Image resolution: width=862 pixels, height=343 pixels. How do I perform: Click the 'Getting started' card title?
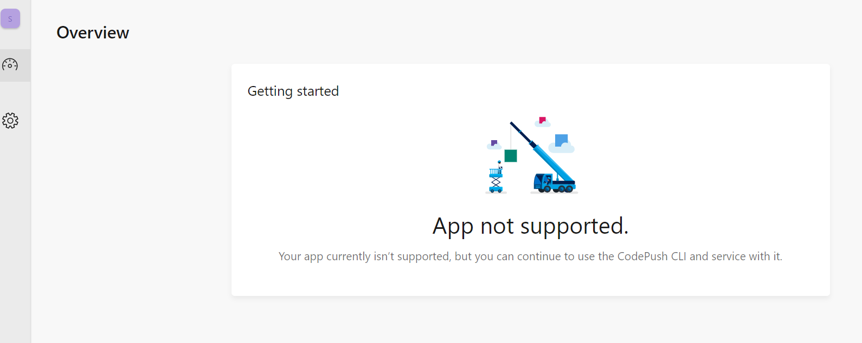click(293, 91)
